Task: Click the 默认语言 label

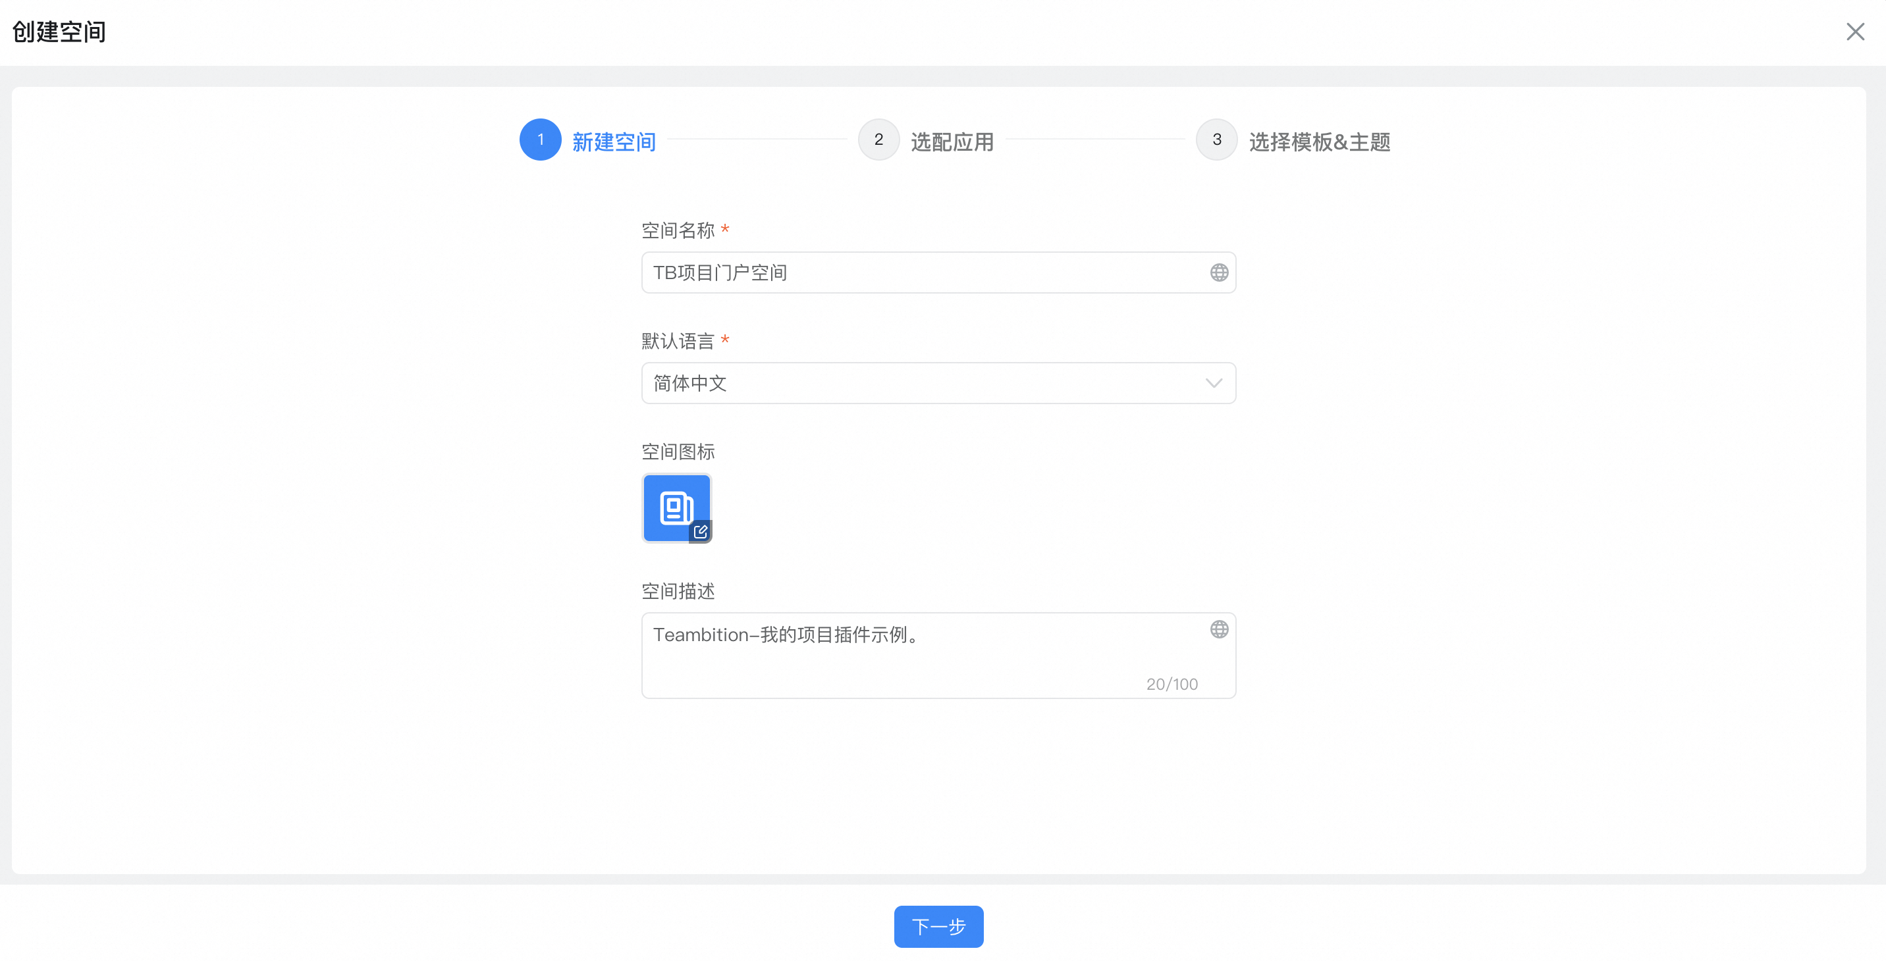Action: [678, 341]
